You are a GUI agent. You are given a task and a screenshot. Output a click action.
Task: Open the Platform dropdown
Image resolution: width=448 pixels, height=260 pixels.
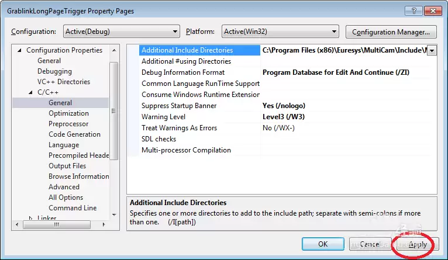pyautogui.click(x=281, y=32)
